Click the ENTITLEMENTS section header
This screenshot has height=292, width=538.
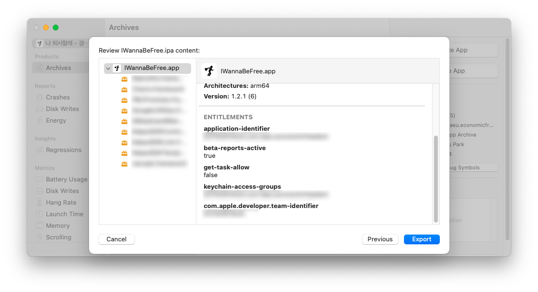(228, 117)
